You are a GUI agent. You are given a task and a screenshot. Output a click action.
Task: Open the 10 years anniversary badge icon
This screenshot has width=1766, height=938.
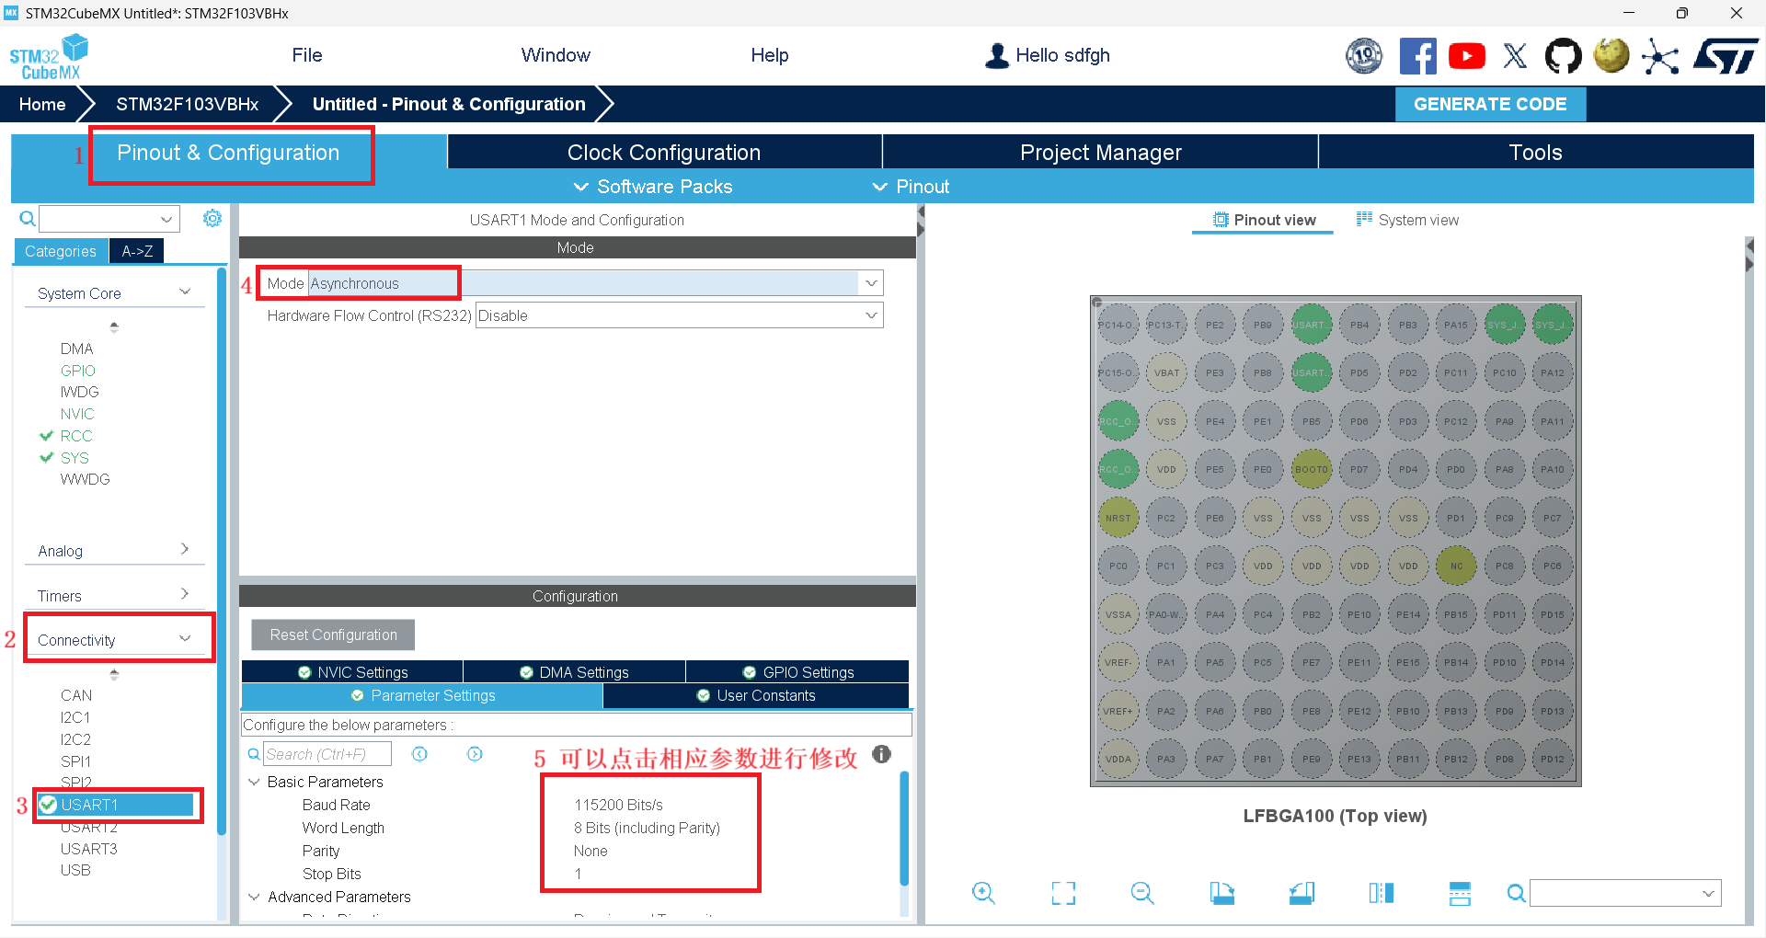[1364, 56]
